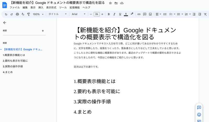Viewport: 209px width, 122px height.
Task: Expand numbered list options arrow
Action: [190, 14]
